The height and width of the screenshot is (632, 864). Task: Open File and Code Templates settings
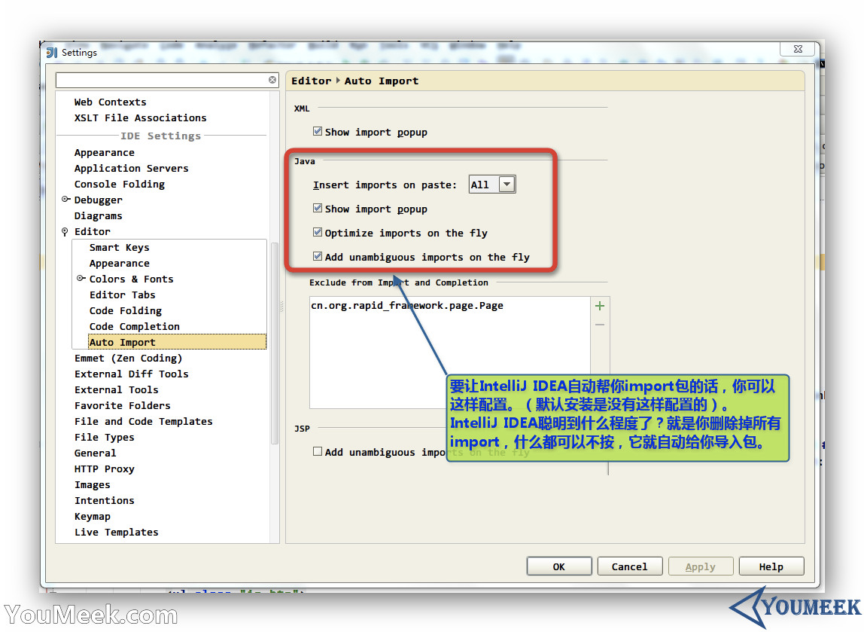(x=143, y=421)
